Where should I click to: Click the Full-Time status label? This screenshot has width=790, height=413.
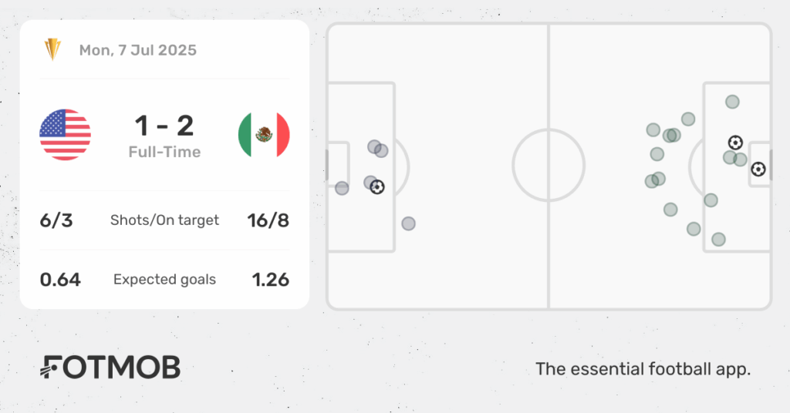[x=165, y=152]
